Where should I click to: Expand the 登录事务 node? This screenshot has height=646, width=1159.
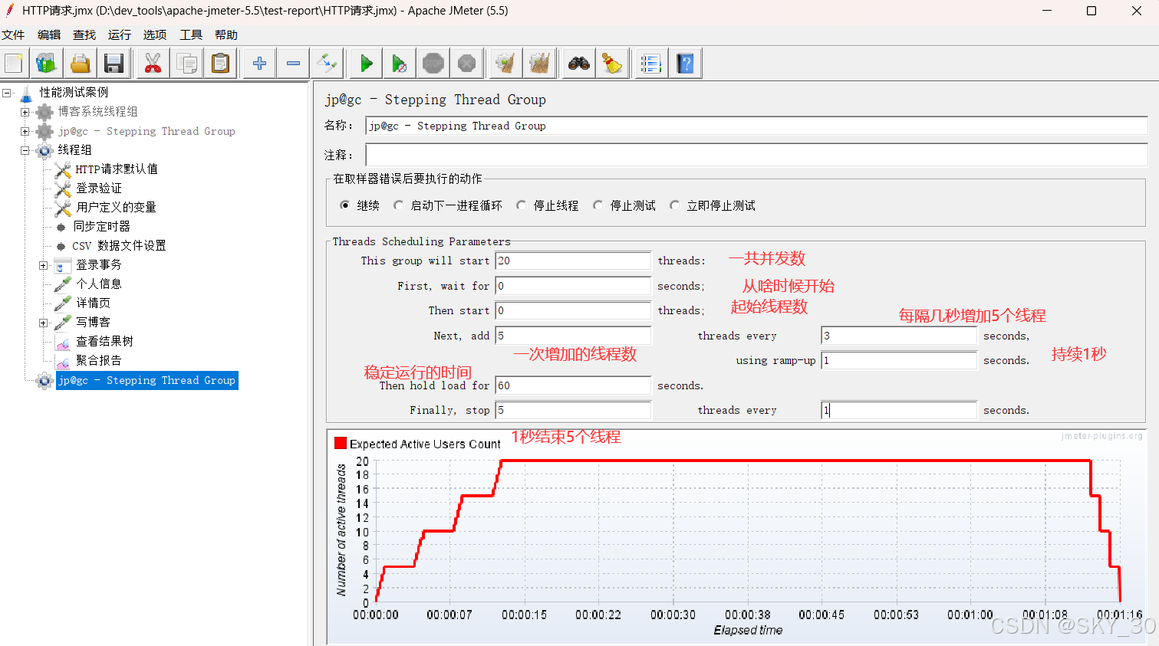point(44,265)
